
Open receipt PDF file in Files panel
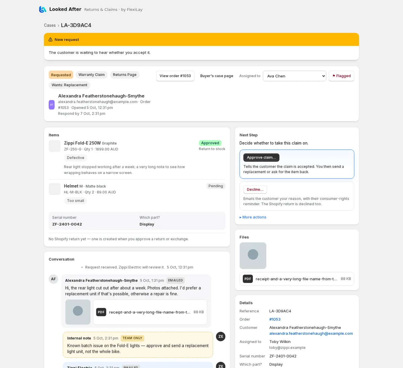tap(297, 279)
